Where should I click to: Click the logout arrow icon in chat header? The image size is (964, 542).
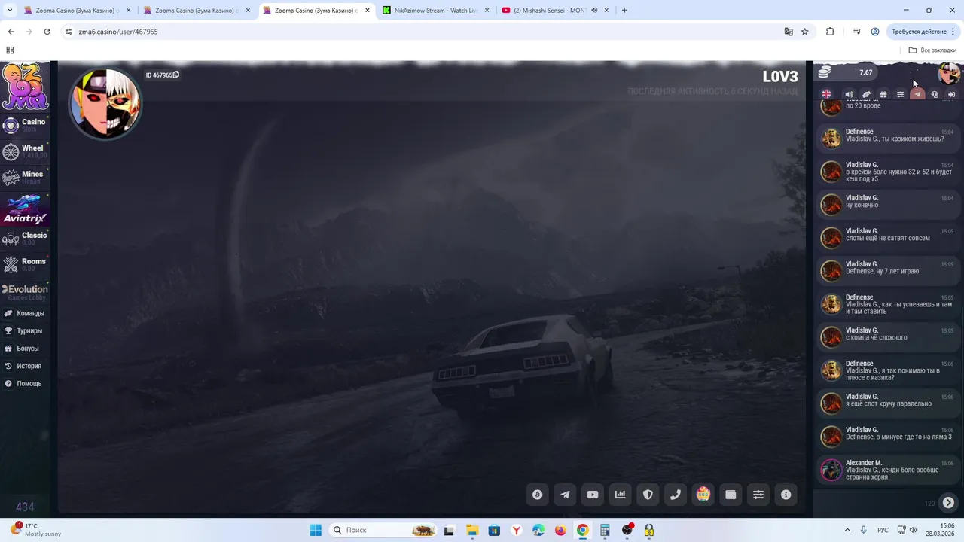951,94
